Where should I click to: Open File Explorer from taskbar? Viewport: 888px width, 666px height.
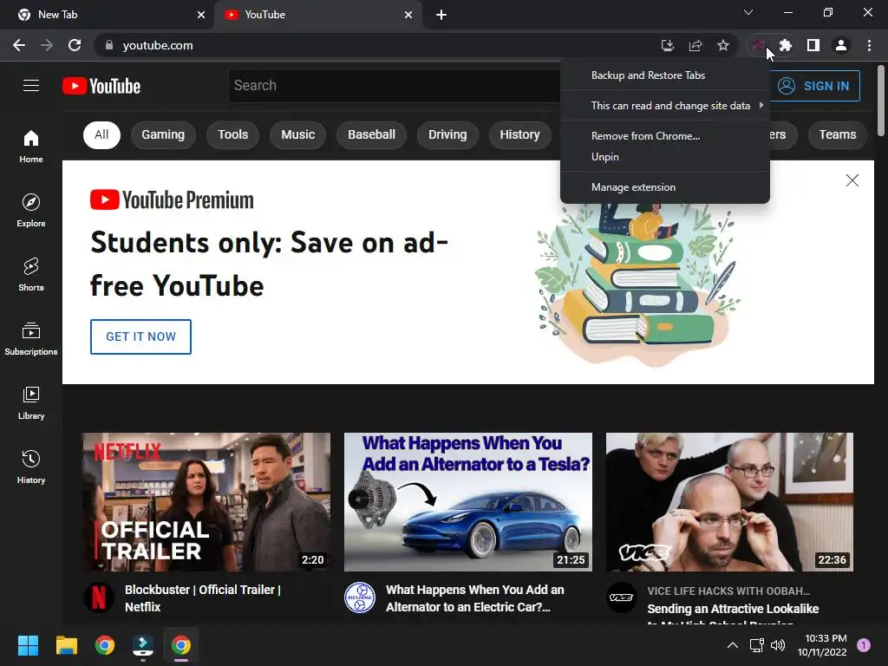66,645
